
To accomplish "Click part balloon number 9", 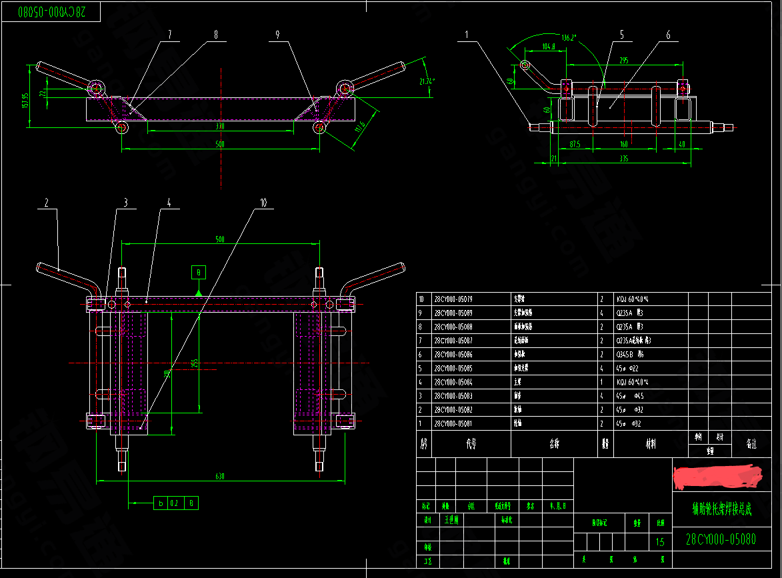I will pyautogui.click(x=277, y=35).
